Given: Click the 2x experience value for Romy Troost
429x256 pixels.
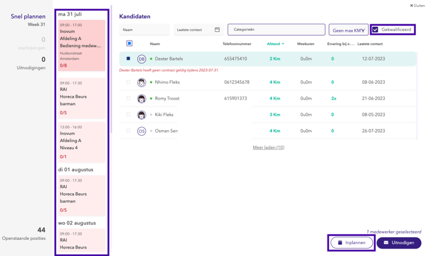Looking at the screenshot, I should 334,98.
